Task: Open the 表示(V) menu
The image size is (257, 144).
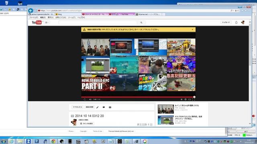Action: point(51,18)
